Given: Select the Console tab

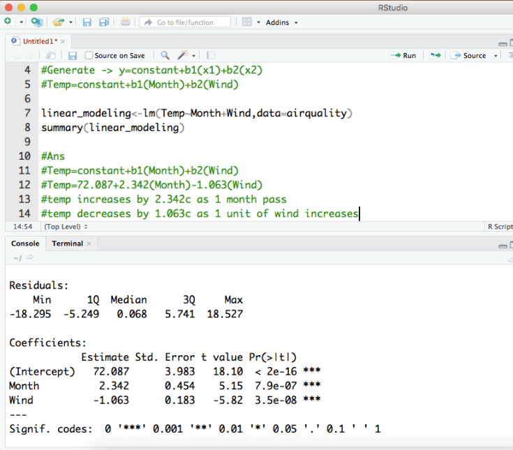Looking at the screenshot, I should pos(24,243).
